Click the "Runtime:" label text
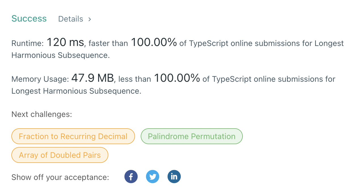The image size is (354, 193). coord(28,43)
